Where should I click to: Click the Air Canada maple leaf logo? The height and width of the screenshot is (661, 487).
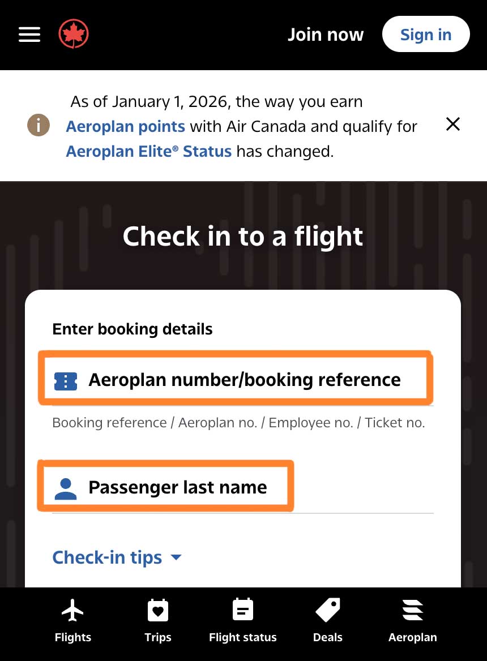pos(73,33)
